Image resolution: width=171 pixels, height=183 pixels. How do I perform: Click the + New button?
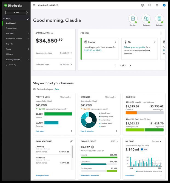click(x=16, y=12)
